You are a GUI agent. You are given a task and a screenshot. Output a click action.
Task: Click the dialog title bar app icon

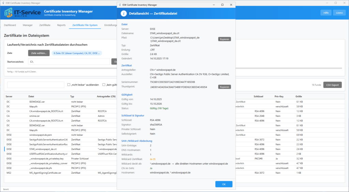click(120, 5)
